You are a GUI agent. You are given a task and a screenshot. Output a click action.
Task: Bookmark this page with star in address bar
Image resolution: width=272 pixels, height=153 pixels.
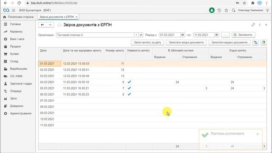click(244, 3)
